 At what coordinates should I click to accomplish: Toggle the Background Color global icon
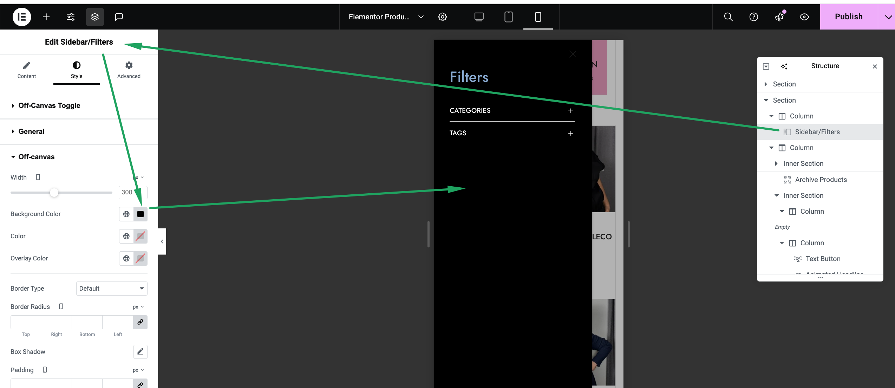(x=126, y=214)
